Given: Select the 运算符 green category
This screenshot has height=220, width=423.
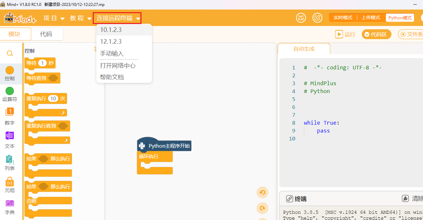Looking at the screenshot, I should pyautogui.click(x=10, y=91).
